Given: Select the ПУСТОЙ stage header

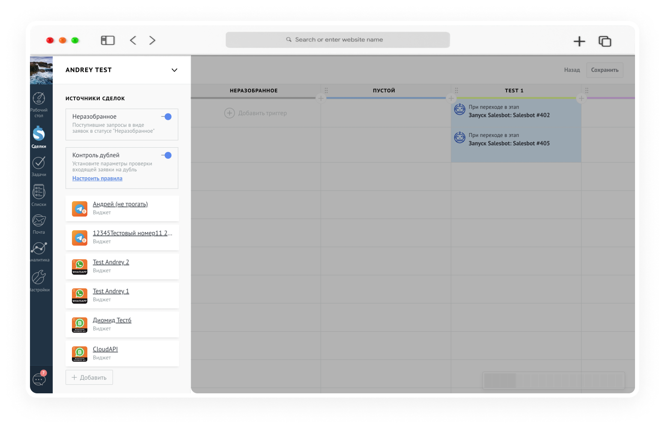Looking at the screenshot, I should (384, 91).
